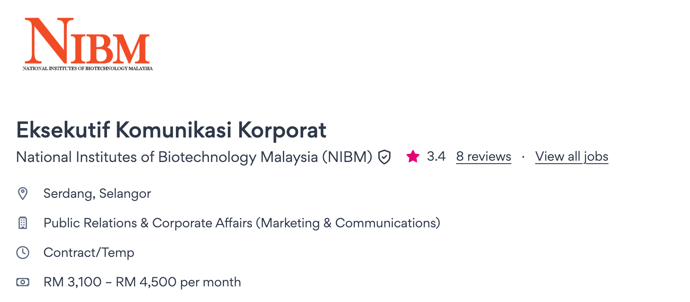The width and height of the screenshot is (690, 302).
Task: Click the location pin icon
Action: coord(23,194)
